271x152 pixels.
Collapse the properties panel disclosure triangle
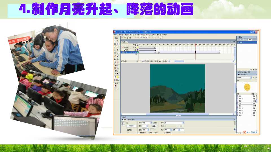click(122, 119)
